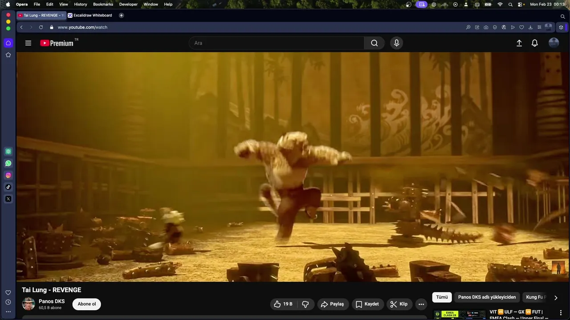Open the Bookmarks menu in menu bar
Viewport: 570px width, 320px height.
pyautogui.click(x=103, y=4)
